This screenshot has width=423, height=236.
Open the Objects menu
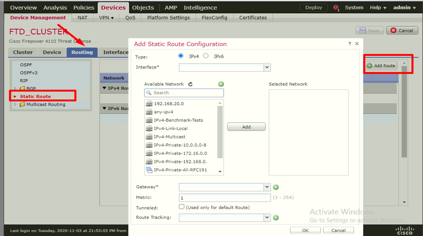click(143, 8)
